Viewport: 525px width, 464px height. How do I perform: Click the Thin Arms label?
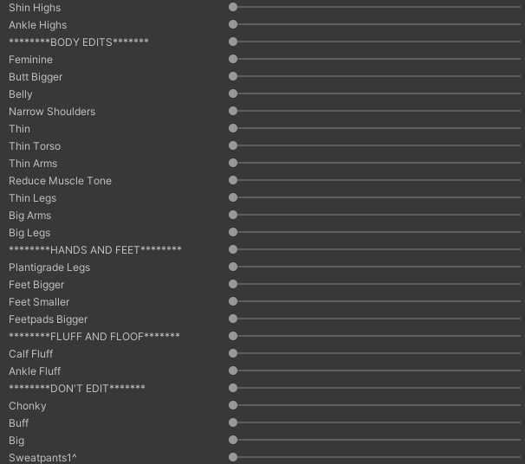coord(33,164)
